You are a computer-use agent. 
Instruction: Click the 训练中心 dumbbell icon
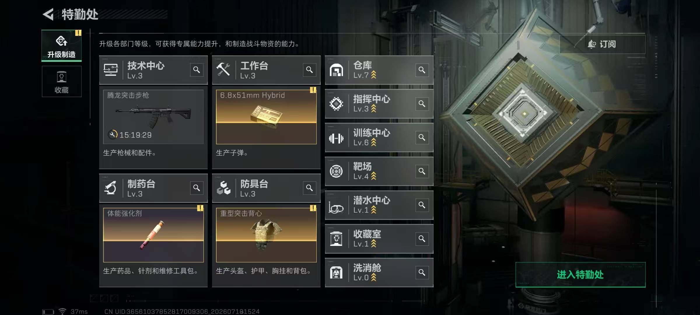[336, 138]
